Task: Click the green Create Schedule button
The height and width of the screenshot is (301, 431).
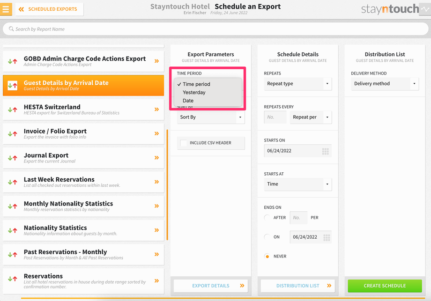Action: pyautogui.click(x=385, y=286)
